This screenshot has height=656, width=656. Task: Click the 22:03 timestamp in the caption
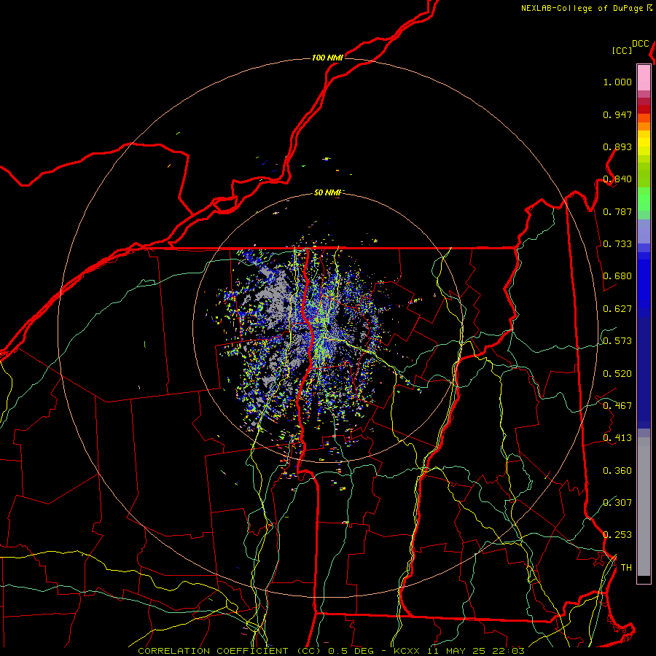508,651
